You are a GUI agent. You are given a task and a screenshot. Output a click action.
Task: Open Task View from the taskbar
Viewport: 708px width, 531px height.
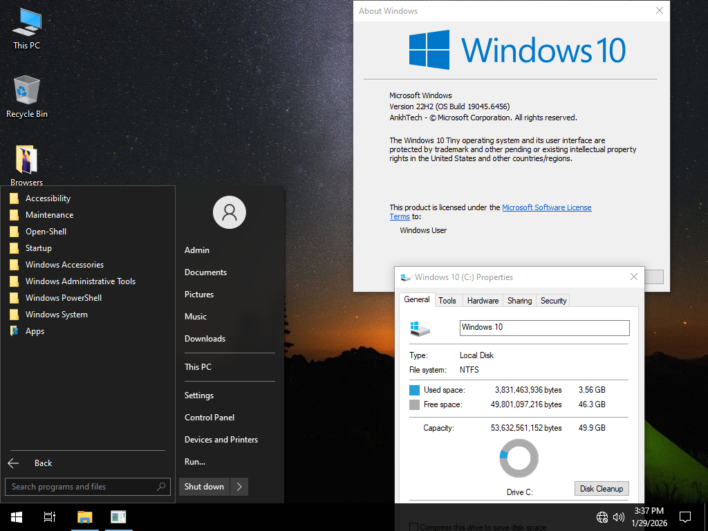coord(49,516)
